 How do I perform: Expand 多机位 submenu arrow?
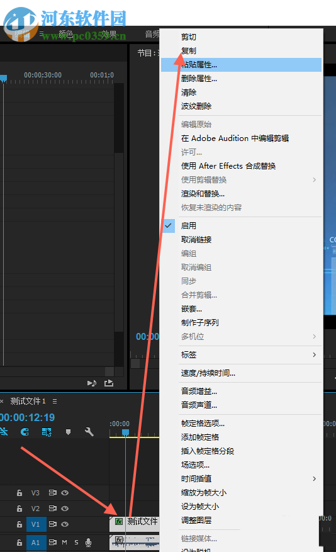(x=314, y=337)
